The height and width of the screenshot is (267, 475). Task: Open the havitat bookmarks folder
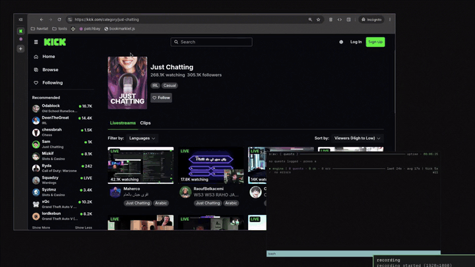[x=40, y=29]
